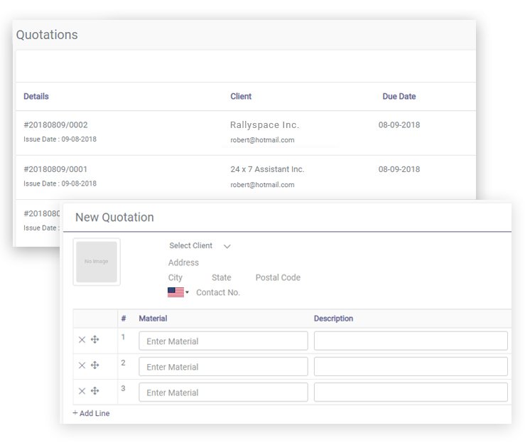This screenshot has width=525, height=443.
Task: Click the Description field for line 3
Action: click(x=411, y=393)
